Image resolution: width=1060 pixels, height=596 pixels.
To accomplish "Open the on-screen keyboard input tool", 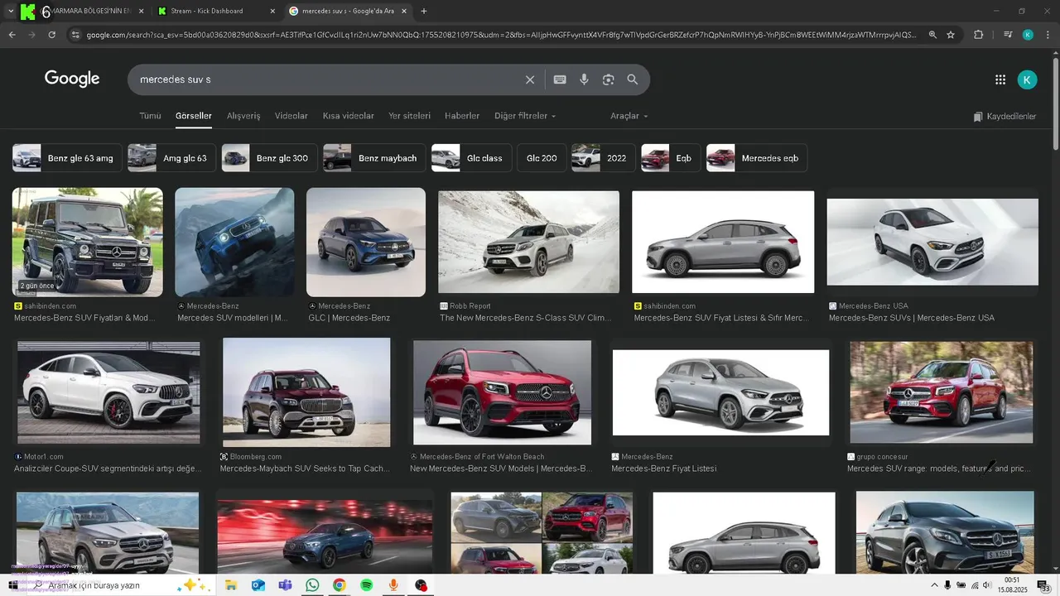I will pyautogui.click(x=560, y=79).
